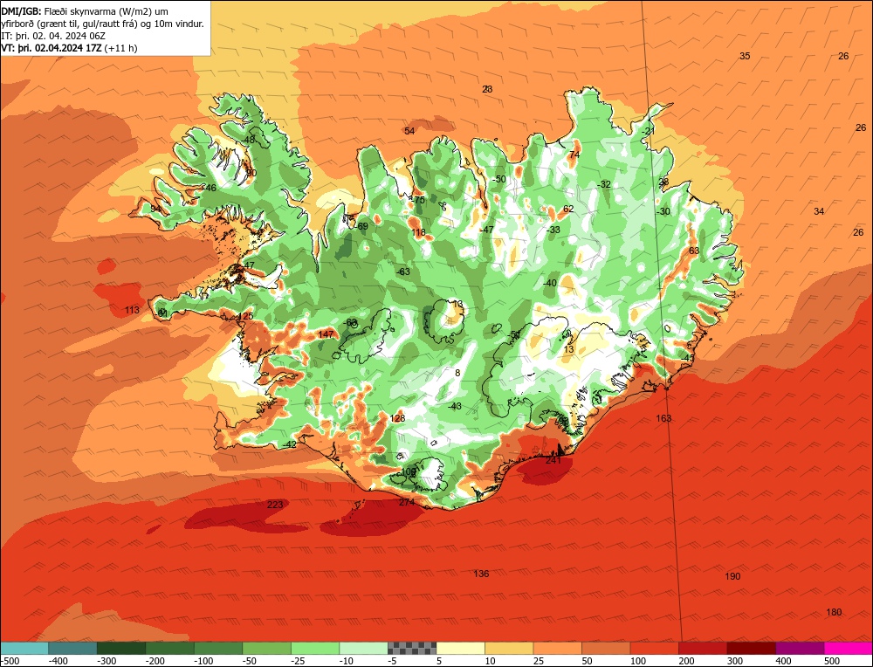
Task: Click the light orange legend swatch labeled 25
Action: (x=557, y=648)
